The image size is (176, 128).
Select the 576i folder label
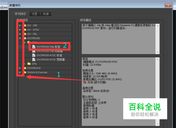tap(34, 64)
